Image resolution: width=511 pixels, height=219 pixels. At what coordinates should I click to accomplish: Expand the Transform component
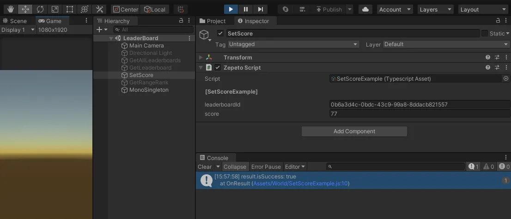pos(201,57)
